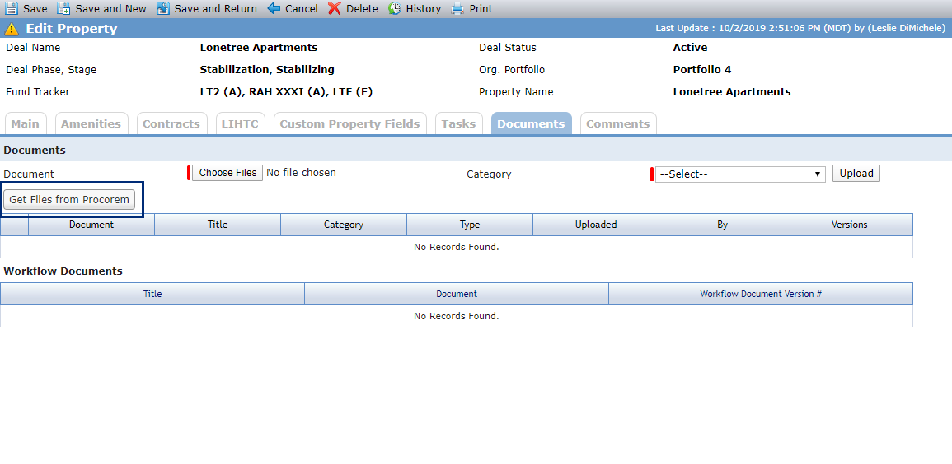This screenshot has height=464, width=952.
Task: Click the 'LT2 (A), RAH XXXI (A), LTF (E)' value
Action: pyautogui.click(x=286, y=92)
